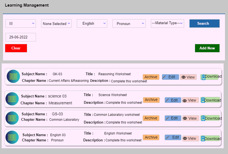Click the subject name English 03
228x154 pixels.
[x=58, y=135]
